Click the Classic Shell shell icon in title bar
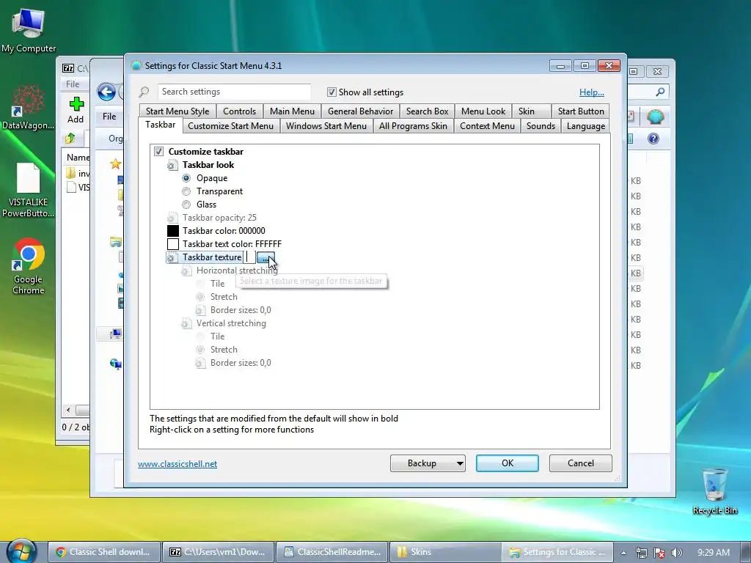The height and width of the screenshot is (563, 751). [136, 65]
